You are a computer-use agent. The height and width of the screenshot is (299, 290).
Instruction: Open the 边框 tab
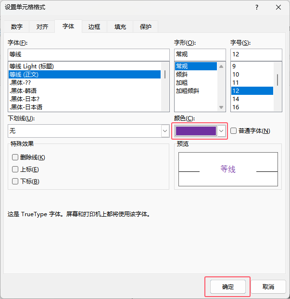(94, 27)
